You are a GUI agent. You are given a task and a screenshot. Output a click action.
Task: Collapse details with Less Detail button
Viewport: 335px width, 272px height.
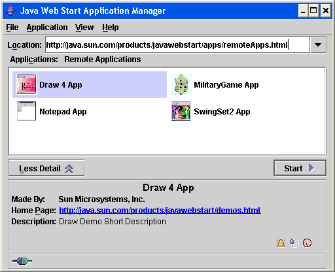[46, 168]
